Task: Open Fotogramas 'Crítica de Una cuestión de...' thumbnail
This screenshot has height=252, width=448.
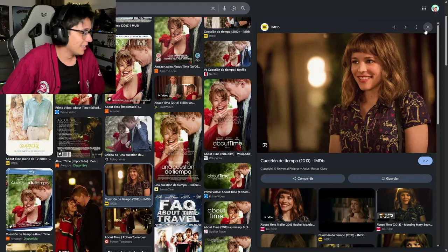Action: pyautogui.click(x=128, y=134)
